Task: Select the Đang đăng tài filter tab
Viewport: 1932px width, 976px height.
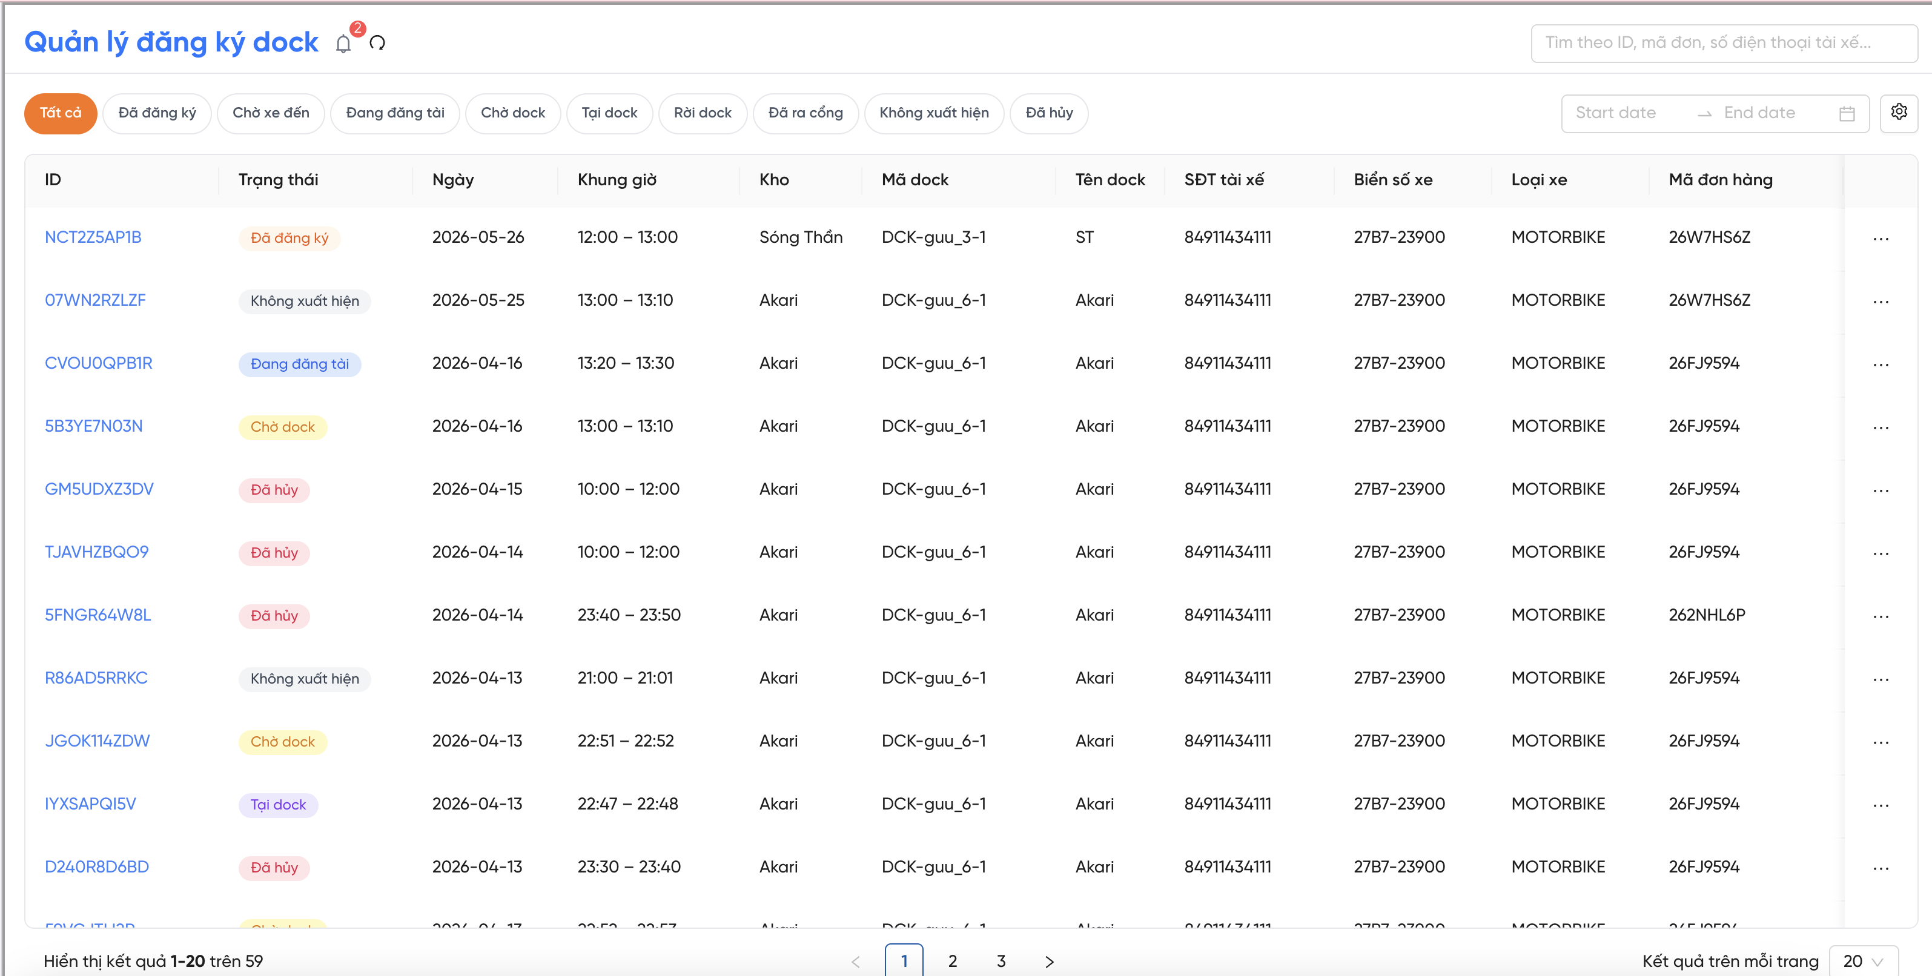Action: pyautogui.click(x=394, y=113)
